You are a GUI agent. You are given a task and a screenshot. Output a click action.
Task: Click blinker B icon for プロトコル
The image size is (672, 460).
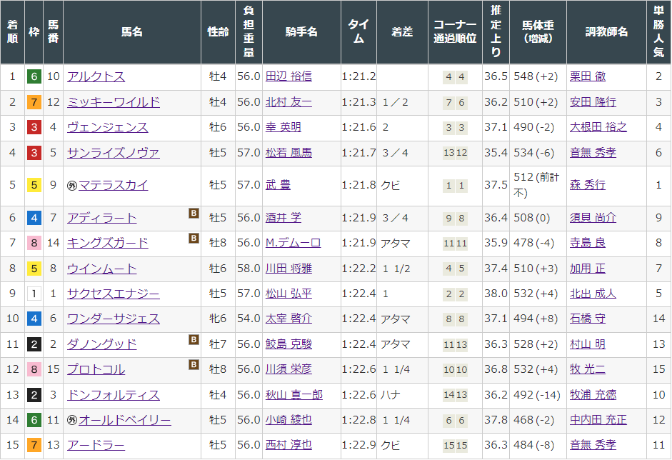(x=194, y=365)
